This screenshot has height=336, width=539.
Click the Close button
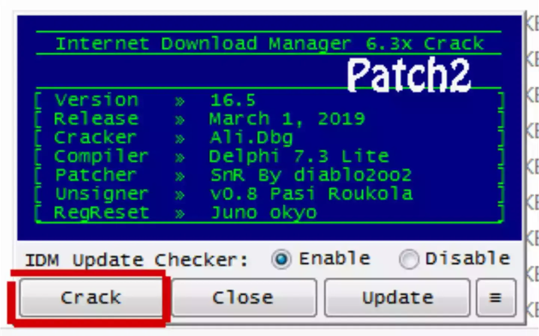point(244,298)
